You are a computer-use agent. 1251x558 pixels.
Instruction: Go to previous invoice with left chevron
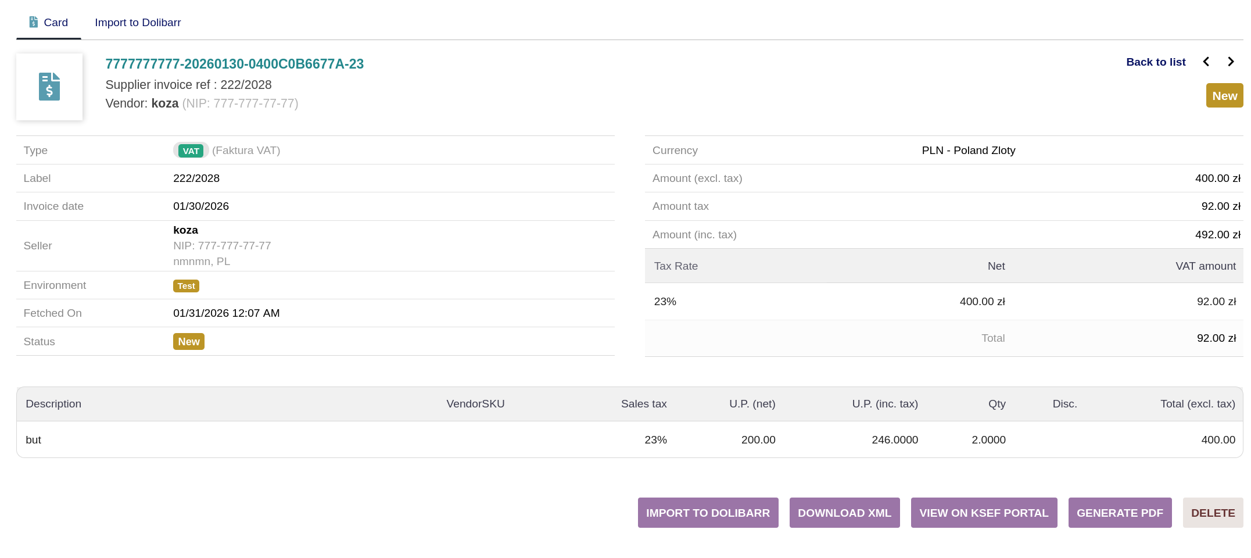[x=1206, y=62]
